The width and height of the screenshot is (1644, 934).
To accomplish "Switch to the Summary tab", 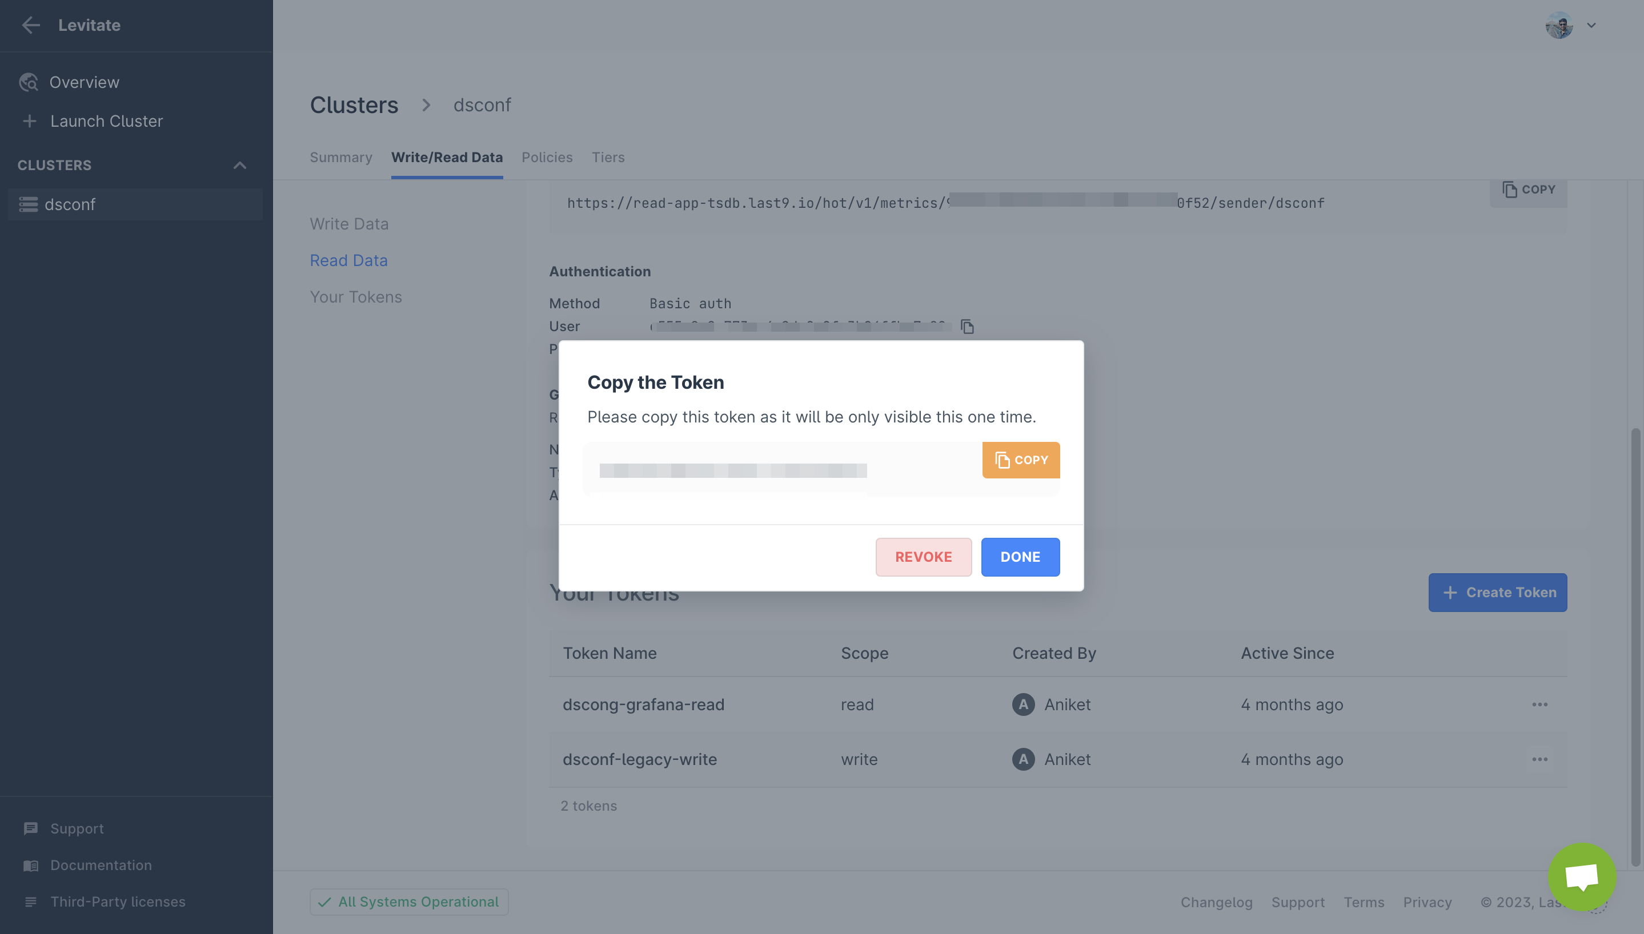I will [340, 157].
